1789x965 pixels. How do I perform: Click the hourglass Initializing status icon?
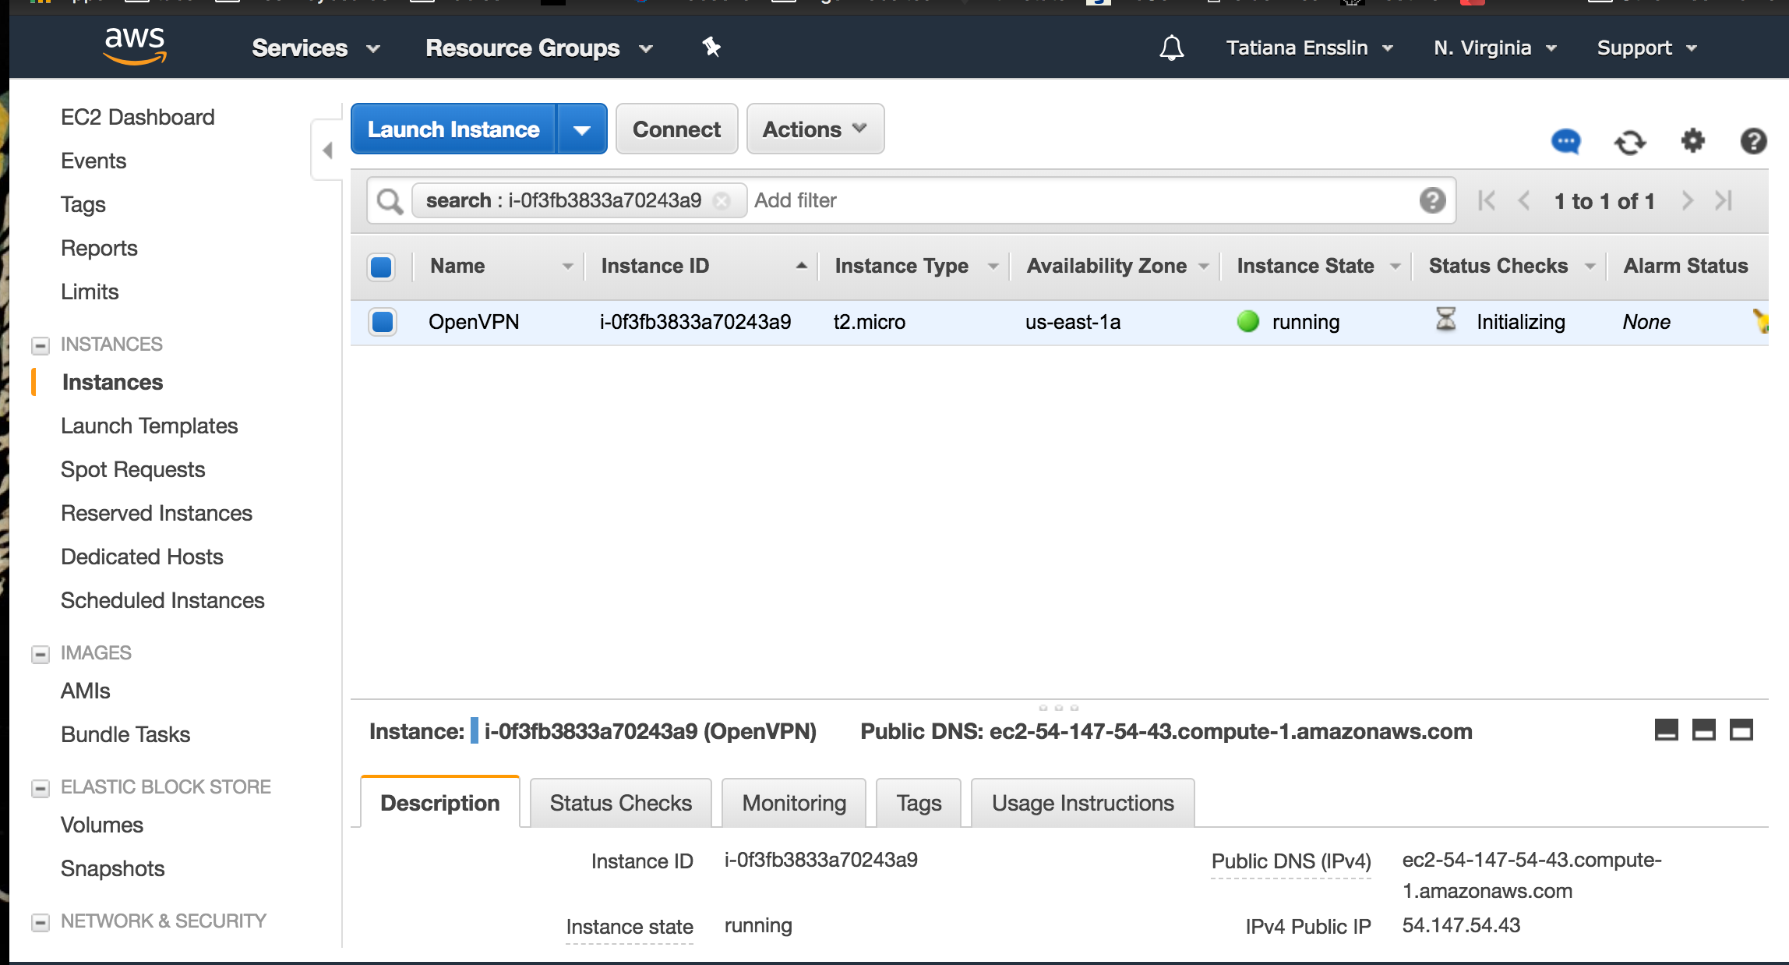1445,319
